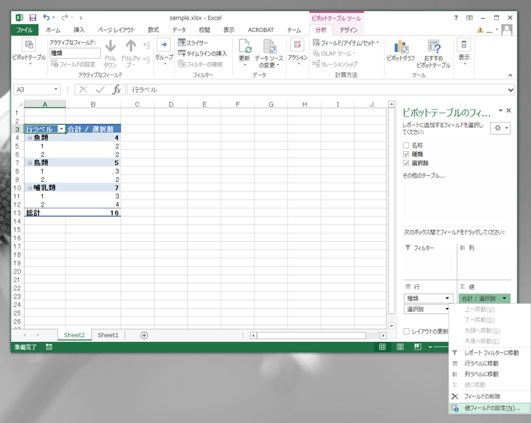Choose フィールドの削除 from the menu

click(489, 396)
